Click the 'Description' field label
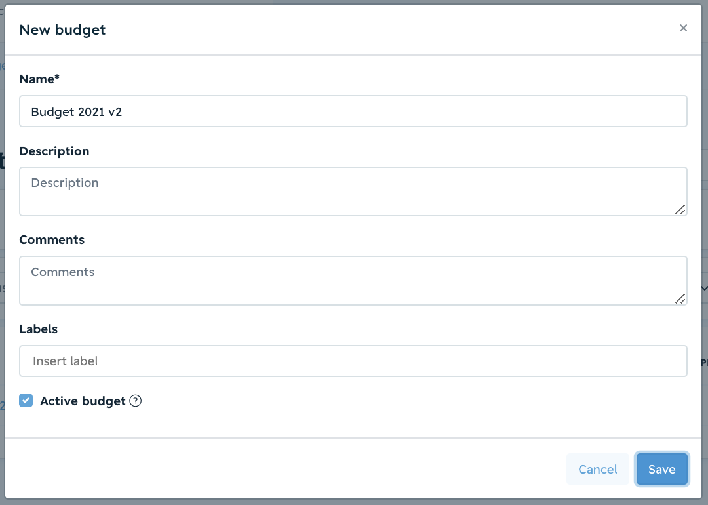The image size is (708, 505). (x=54, y=151)
